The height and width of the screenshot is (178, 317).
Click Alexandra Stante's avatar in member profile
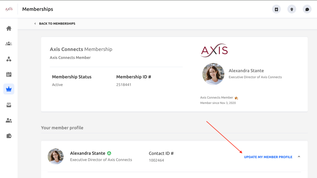pyautogui.click(x=56, y=156)
